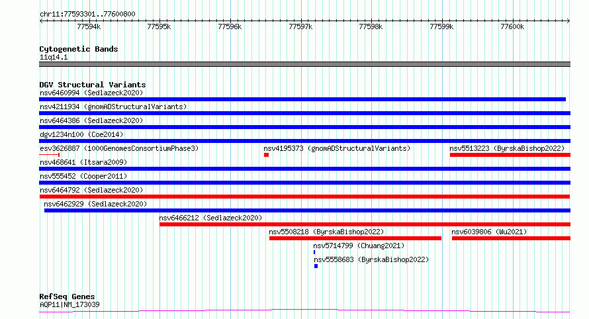The image size is (589, 319).
Task: Open nsv5508218 (ByrskaBishop2022) label
Action: (326, 232)
